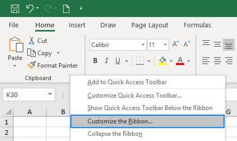Click Decrease Font Size icon

pyautogui.click(x=187, y=44)
